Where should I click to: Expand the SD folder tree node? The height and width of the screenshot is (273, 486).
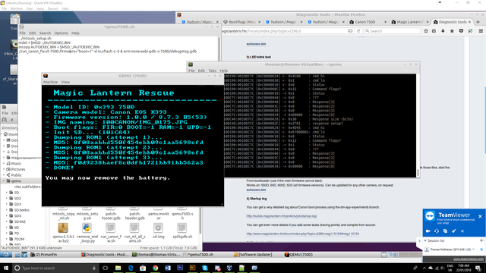click(7, 193)
